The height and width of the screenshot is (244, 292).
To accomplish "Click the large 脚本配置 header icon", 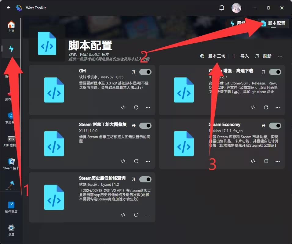I will click(47, 43).
